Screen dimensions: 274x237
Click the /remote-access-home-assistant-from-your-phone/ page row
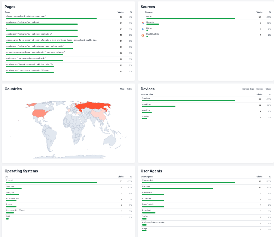[x=35, y=52]
